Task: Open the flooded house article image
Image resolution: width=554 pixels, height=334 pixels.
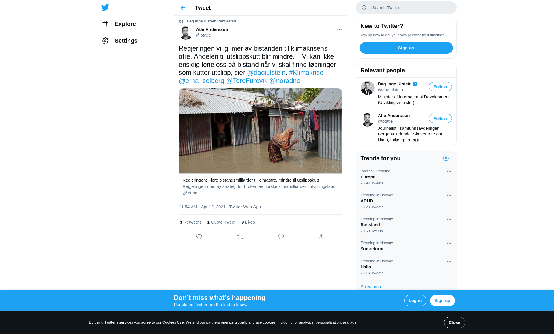Action: tap(260, 131)
